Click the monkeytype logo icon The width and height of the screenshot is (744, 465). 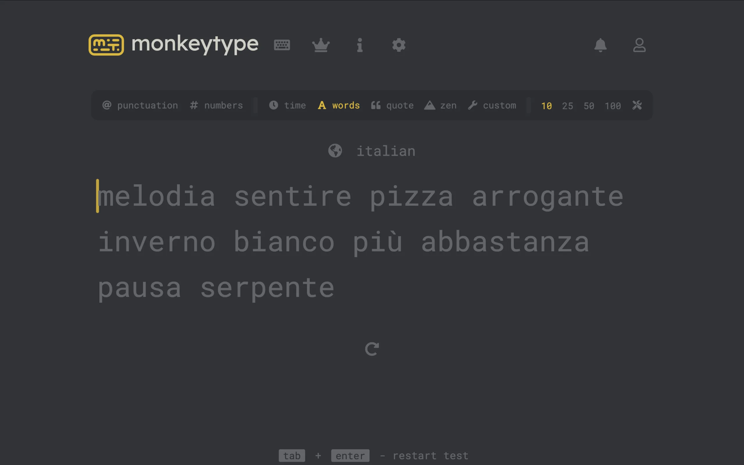tap(106, 45)
